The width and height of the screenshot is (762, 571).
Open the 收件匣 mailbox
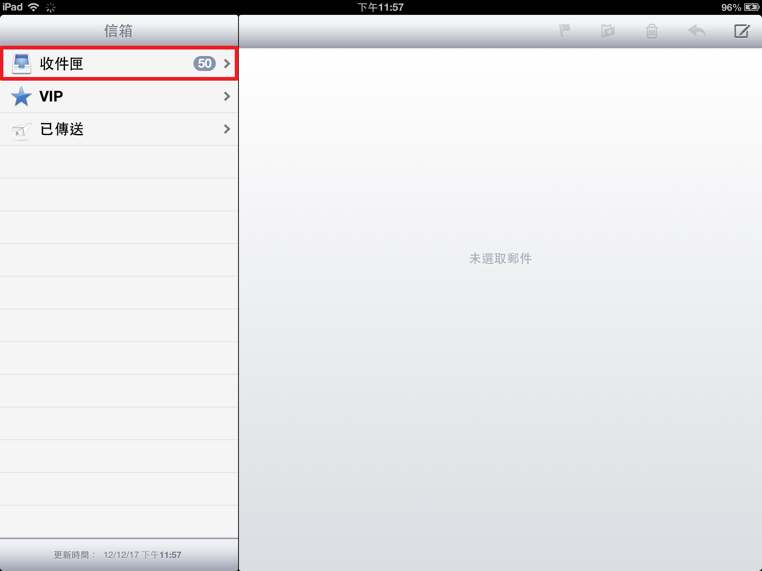(x=119, y=64)
